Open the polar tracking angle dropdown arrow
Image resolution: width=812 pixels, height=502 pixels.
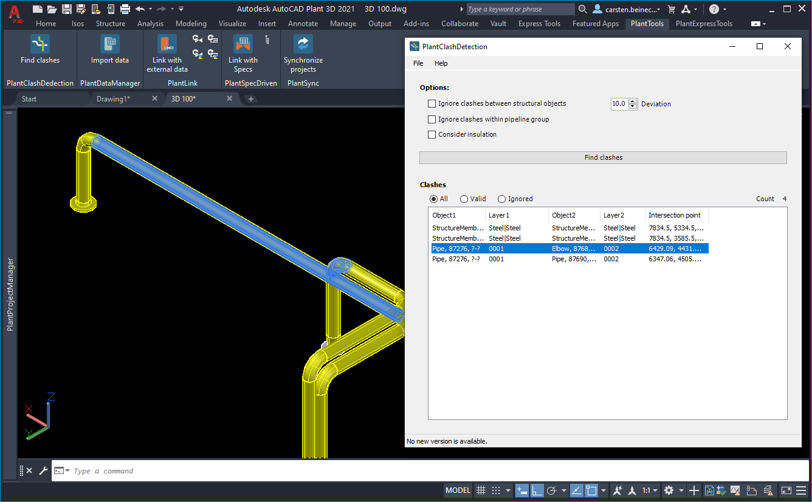pyautogui.click(x=563, y=490)
